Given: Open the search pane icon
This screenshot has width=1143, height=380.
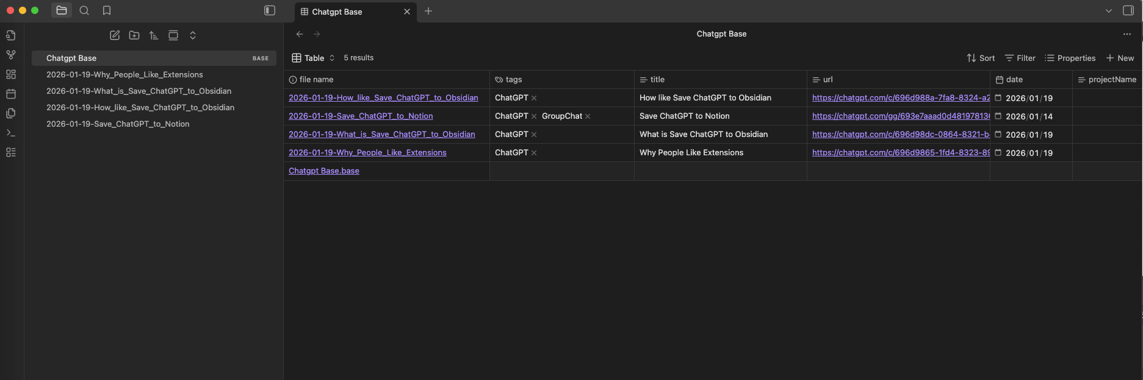Looking at the screenshot, I should point(84,10).
